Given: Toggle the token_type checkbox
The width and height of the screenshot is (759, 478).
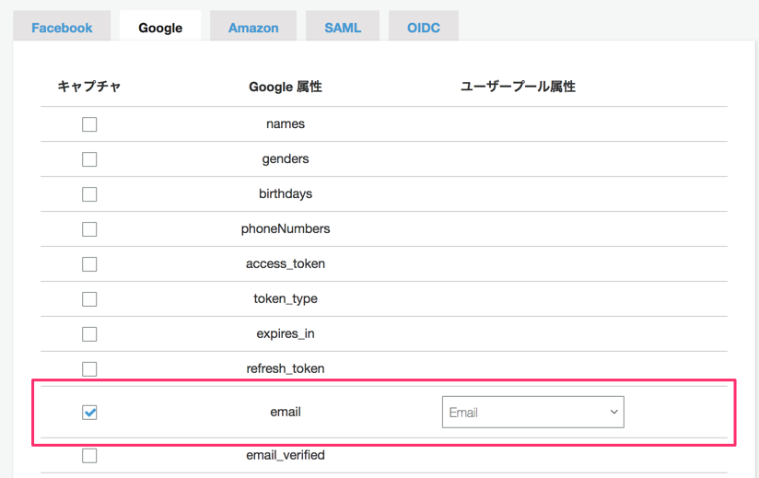Looking at the screenshot, I should [89, 299].
